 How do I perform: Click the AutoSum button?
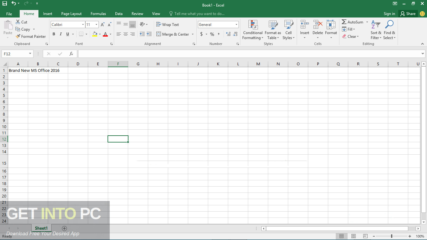352,22
